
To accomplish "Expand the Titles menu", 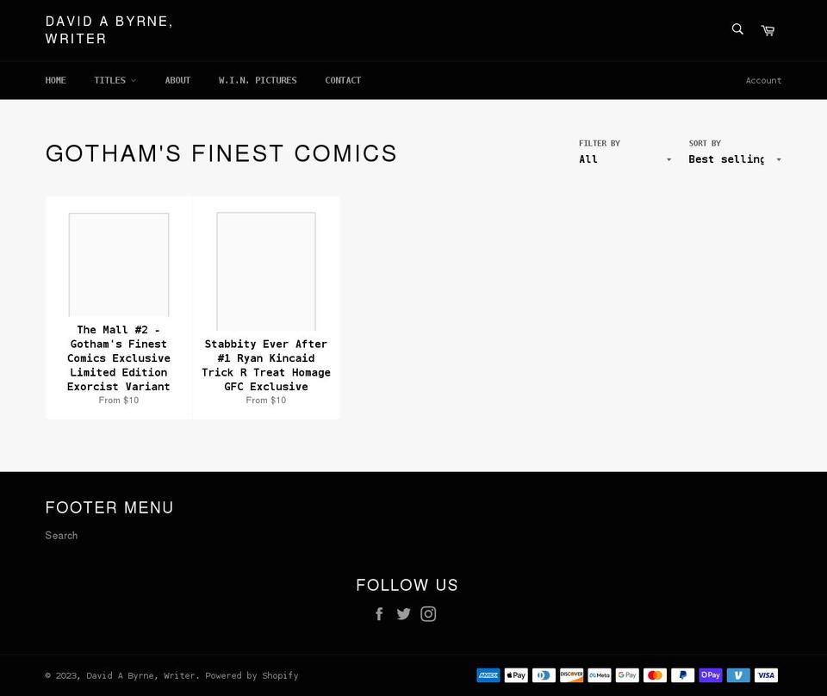I will coord(115,80).
